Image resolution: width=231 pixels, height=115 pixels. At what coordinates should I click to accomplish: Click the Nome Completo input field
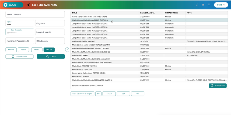[x=35, y=14]
